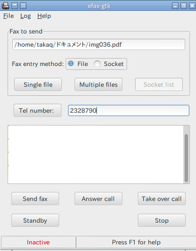Put the modem in Standby
196x251 pixels.
[35, 221]
